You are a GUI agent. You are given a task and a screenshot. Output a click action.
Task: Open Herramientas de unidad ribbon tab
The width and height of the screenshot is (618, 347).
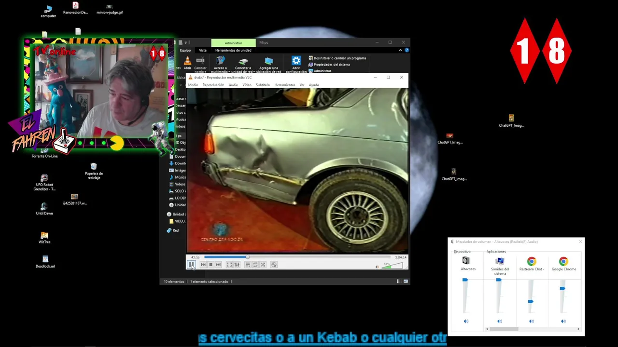click(x=233, y=50)
